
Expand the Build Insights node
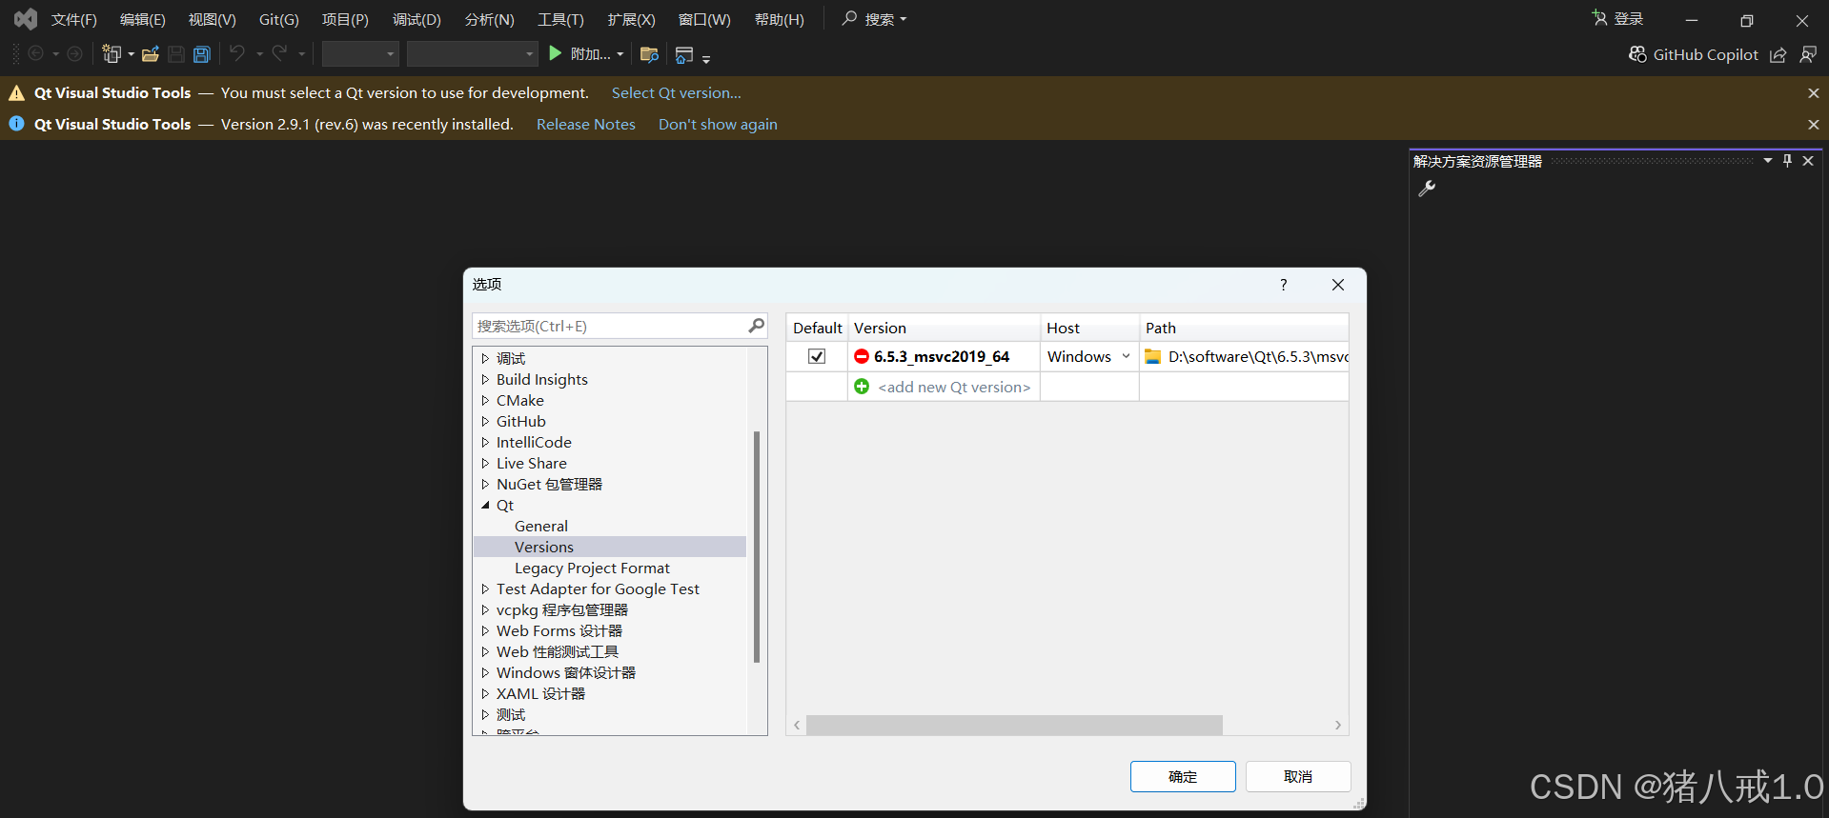pyautogui.click(x=485, y=379)
